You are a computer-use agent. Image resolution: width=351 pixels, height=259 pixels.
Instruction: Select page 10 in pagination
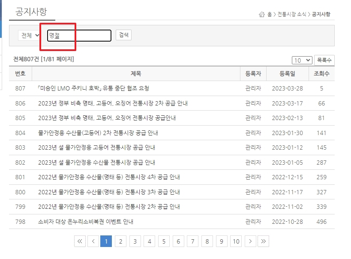point(236,241)
